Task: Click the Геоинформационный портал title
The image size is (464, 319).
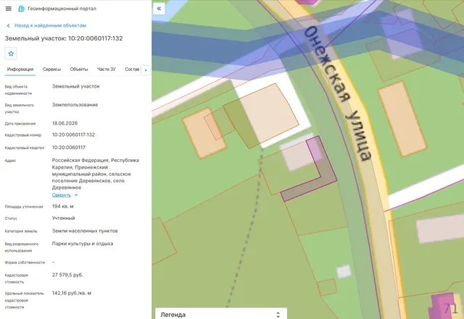Action: [x=62, y=9]
